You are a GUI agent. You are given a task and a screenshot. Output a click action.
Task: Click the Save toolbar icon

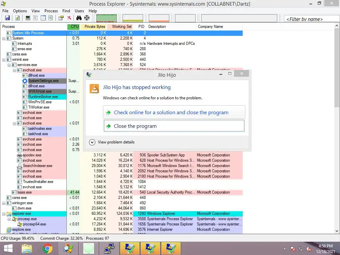(7, 18)
